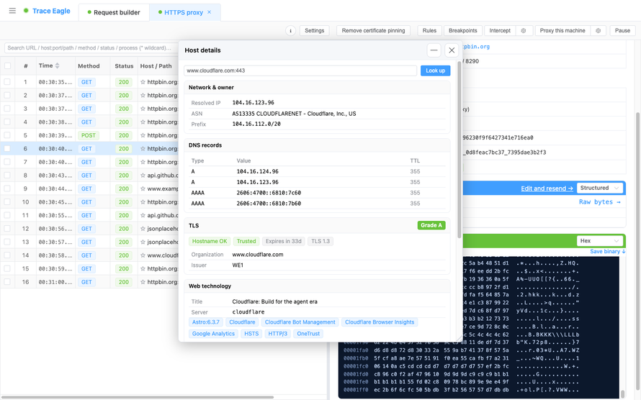Close the HTTPS proxy tab
This screenshot has height=400, width=641.
(x=210, y=12)
